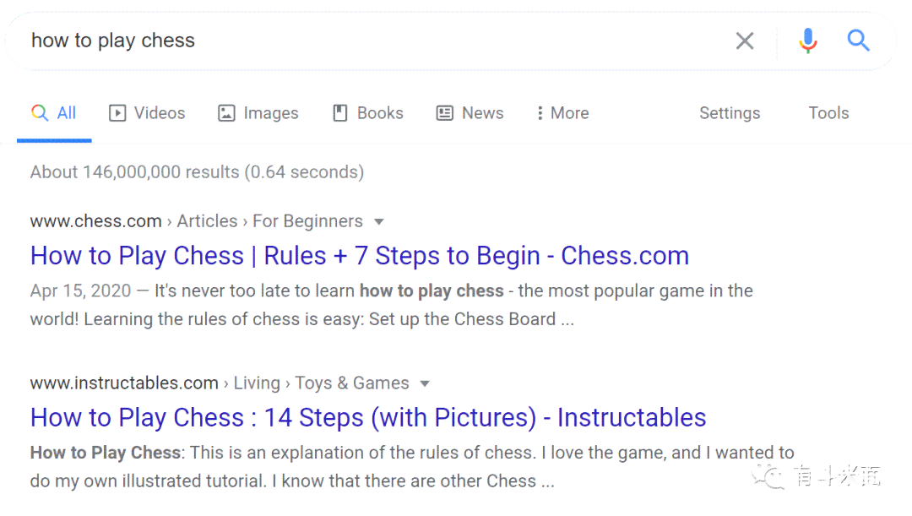Image resolution: width=912 pixels, height=516 pixels.
Task: Open the Instructables 14 Steps result link
Action: coord(368,418)
